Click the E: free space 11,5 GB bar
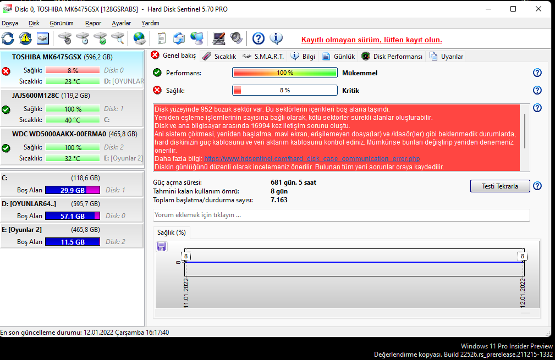 73,242
